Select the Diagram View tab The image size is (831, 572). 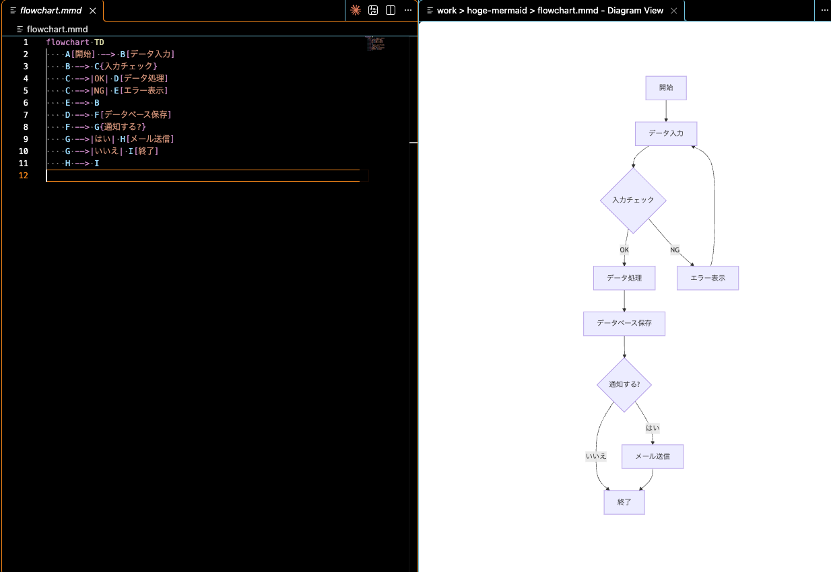tap(552, 11)
